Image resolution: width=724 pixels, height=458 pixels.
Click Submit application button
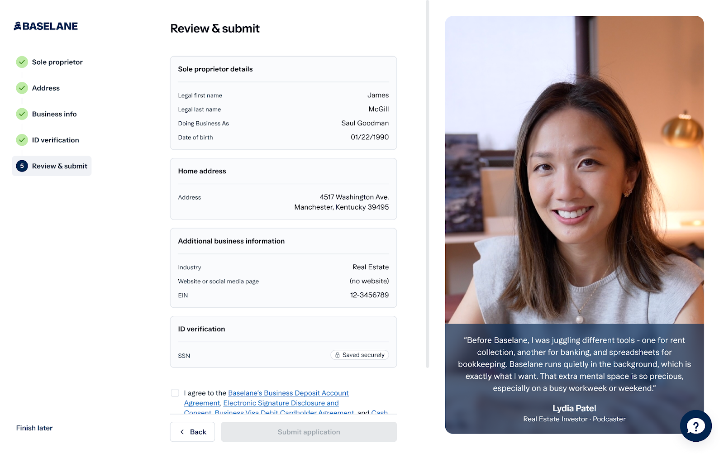coord(309,432)
